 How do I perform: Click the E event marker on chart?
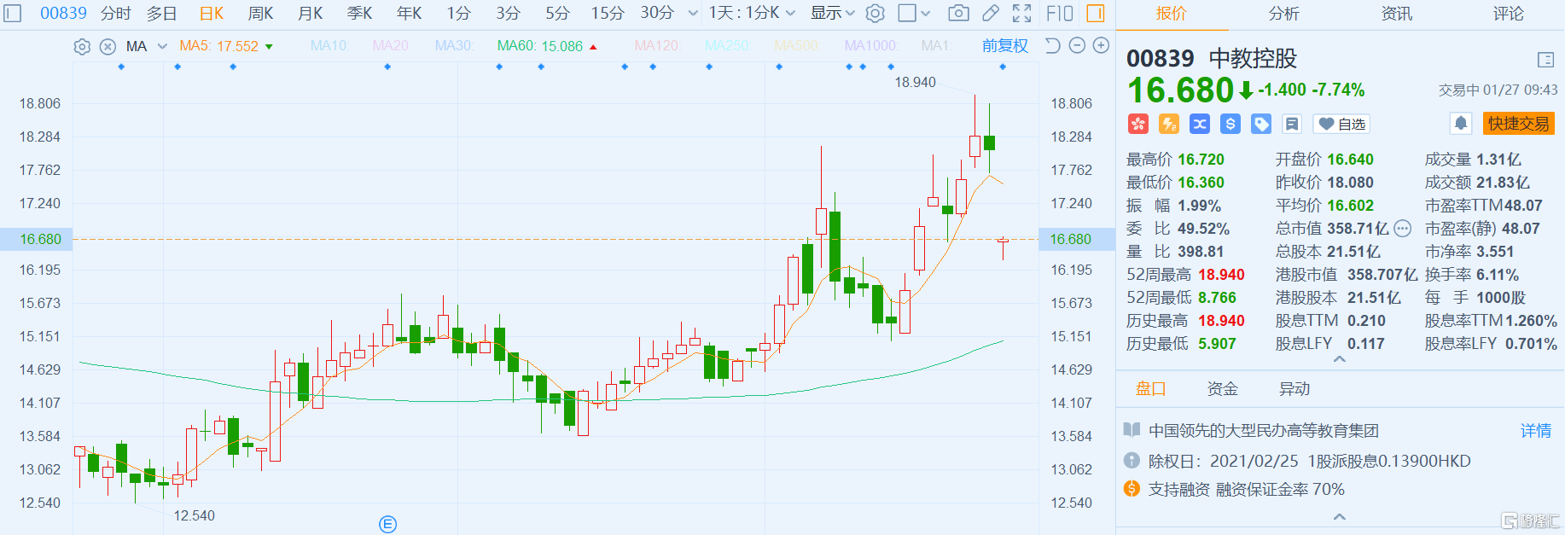[387, 524]
